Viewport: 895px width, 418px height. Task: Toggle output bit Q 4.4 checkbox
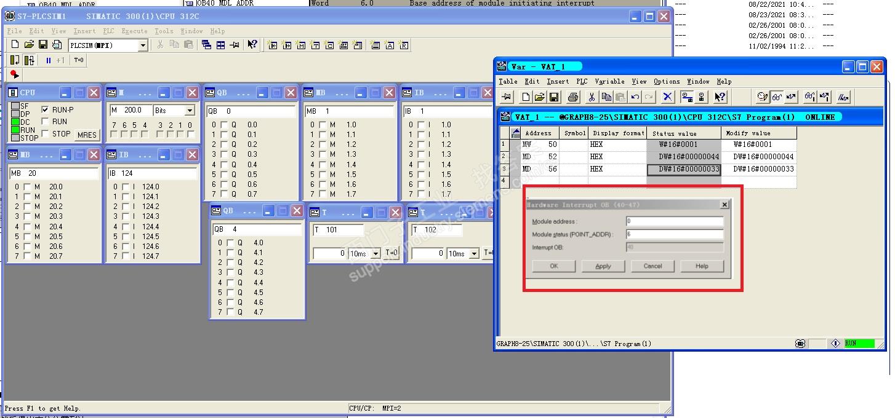click(x=231, y=282)
